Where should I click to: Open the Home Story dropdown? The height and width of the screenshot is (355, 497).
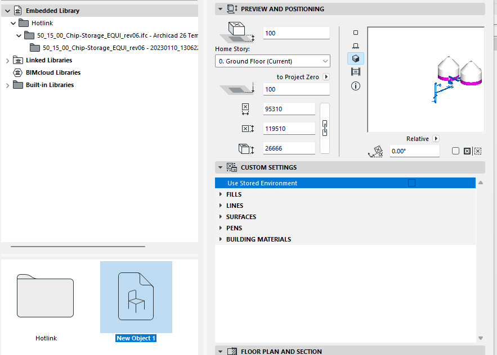click(272, 61)
